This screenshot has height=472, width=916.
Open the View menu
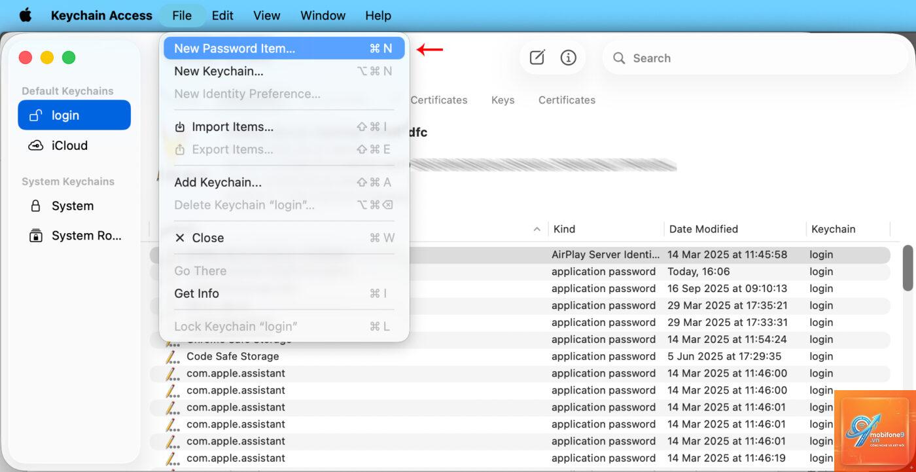tap(267, 15)
